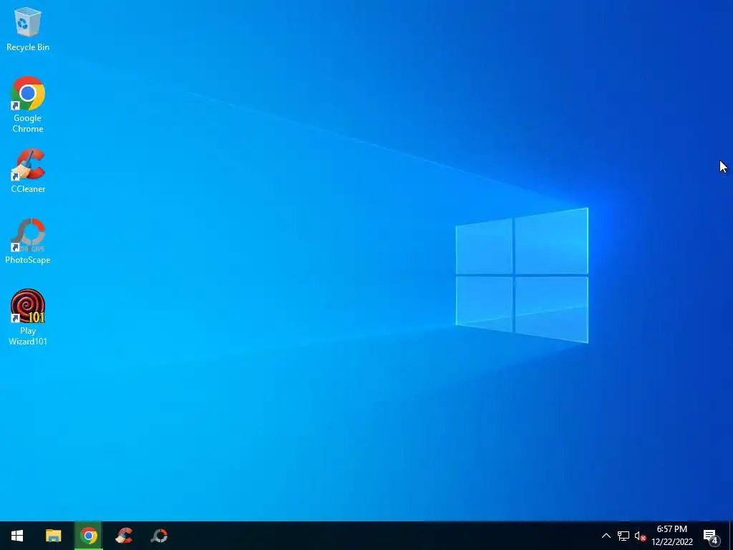The height and width of the screenshot is (550, 733).
Task: Select the Google Chrome desktop shortcut
Action: 28,105
